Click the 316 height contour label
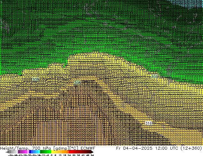The image size is (203, 156). pyautogui.click(x=148, y=123)
